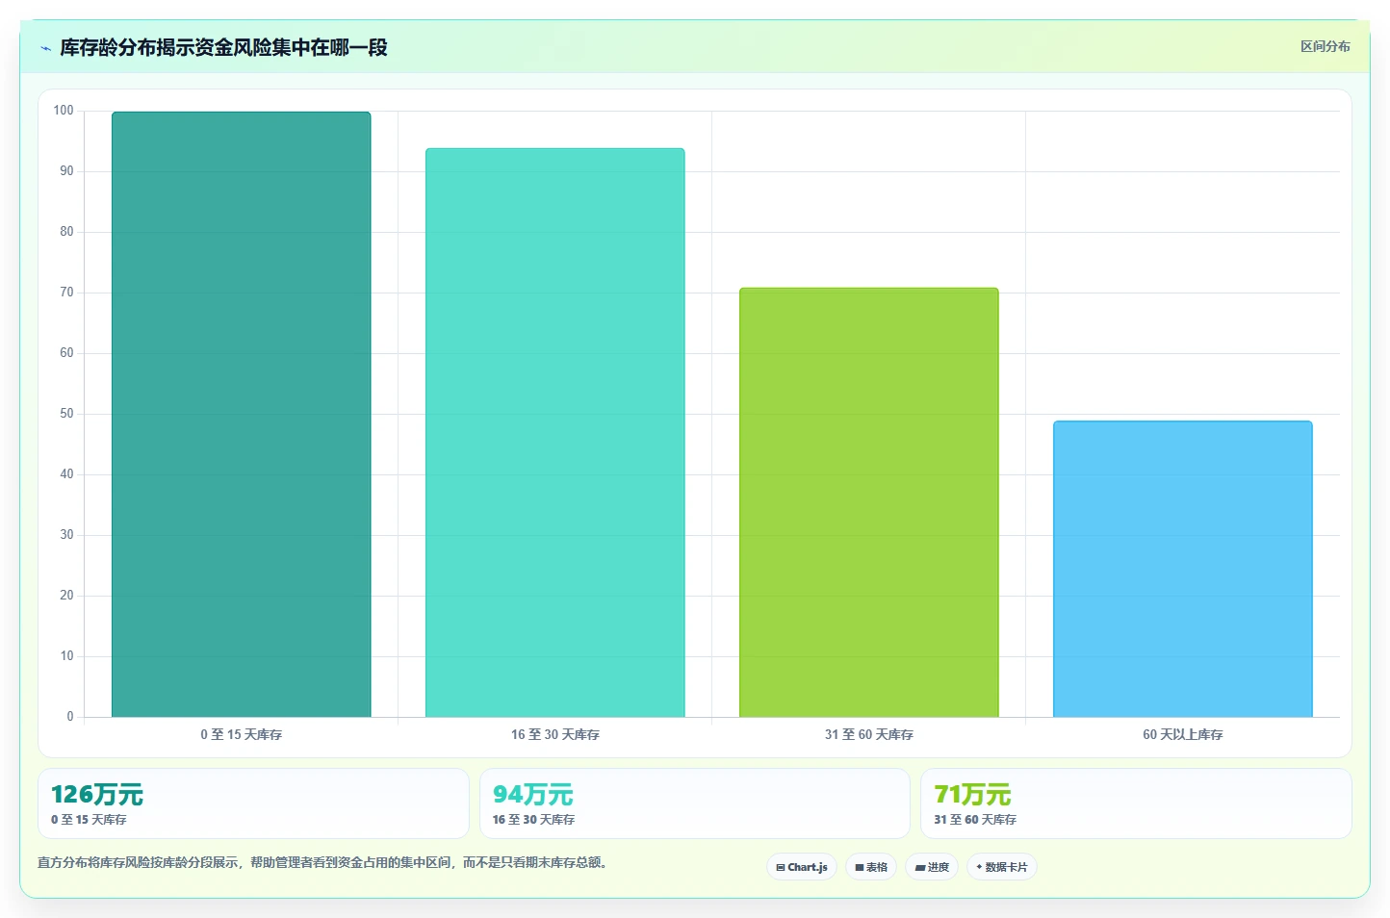Viewport: 1390px width, 918px height.
Task: Click x-axis label 31 至 60 天库存
Action: [869, 734]
